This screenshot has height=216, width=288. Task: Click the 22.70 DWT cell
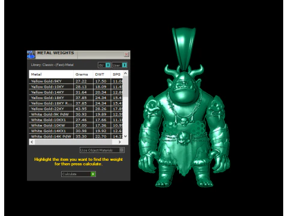tap(102, 136)
